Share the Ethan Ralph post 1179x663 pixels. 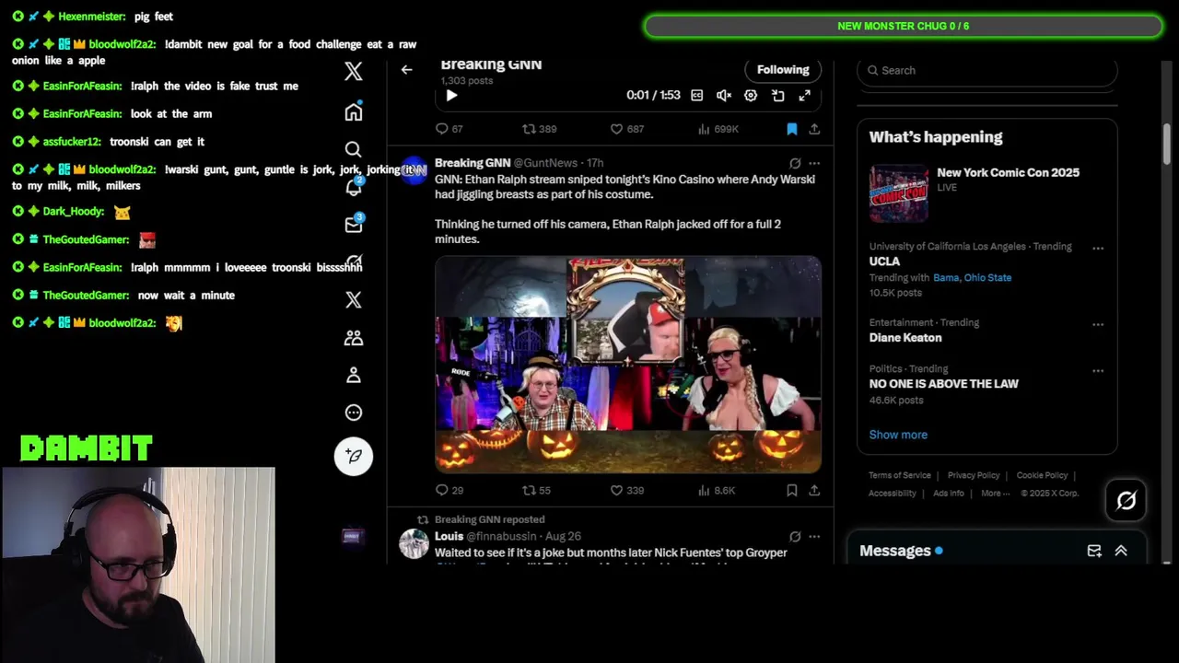tap(814, 491)
